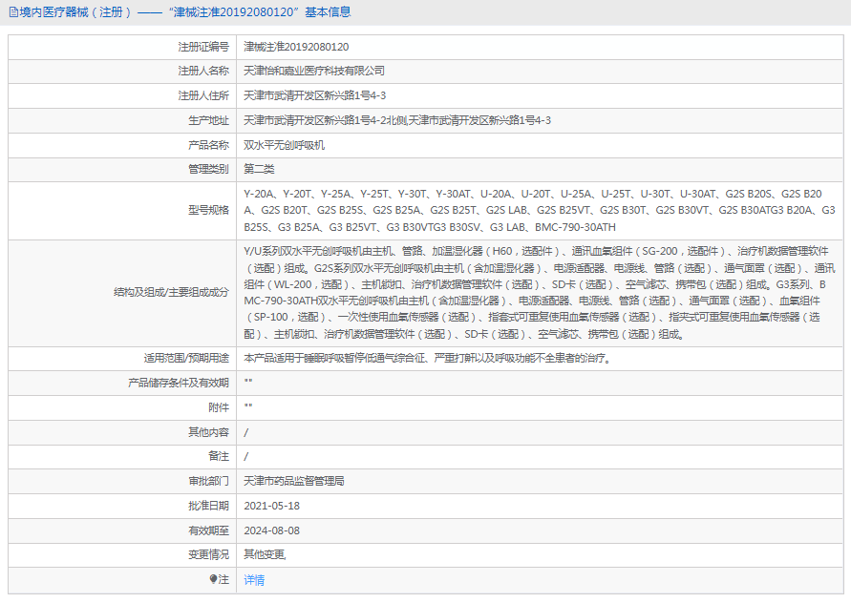
Task: Select product name 双水平无创呼吸机
Action: [284, 145]
